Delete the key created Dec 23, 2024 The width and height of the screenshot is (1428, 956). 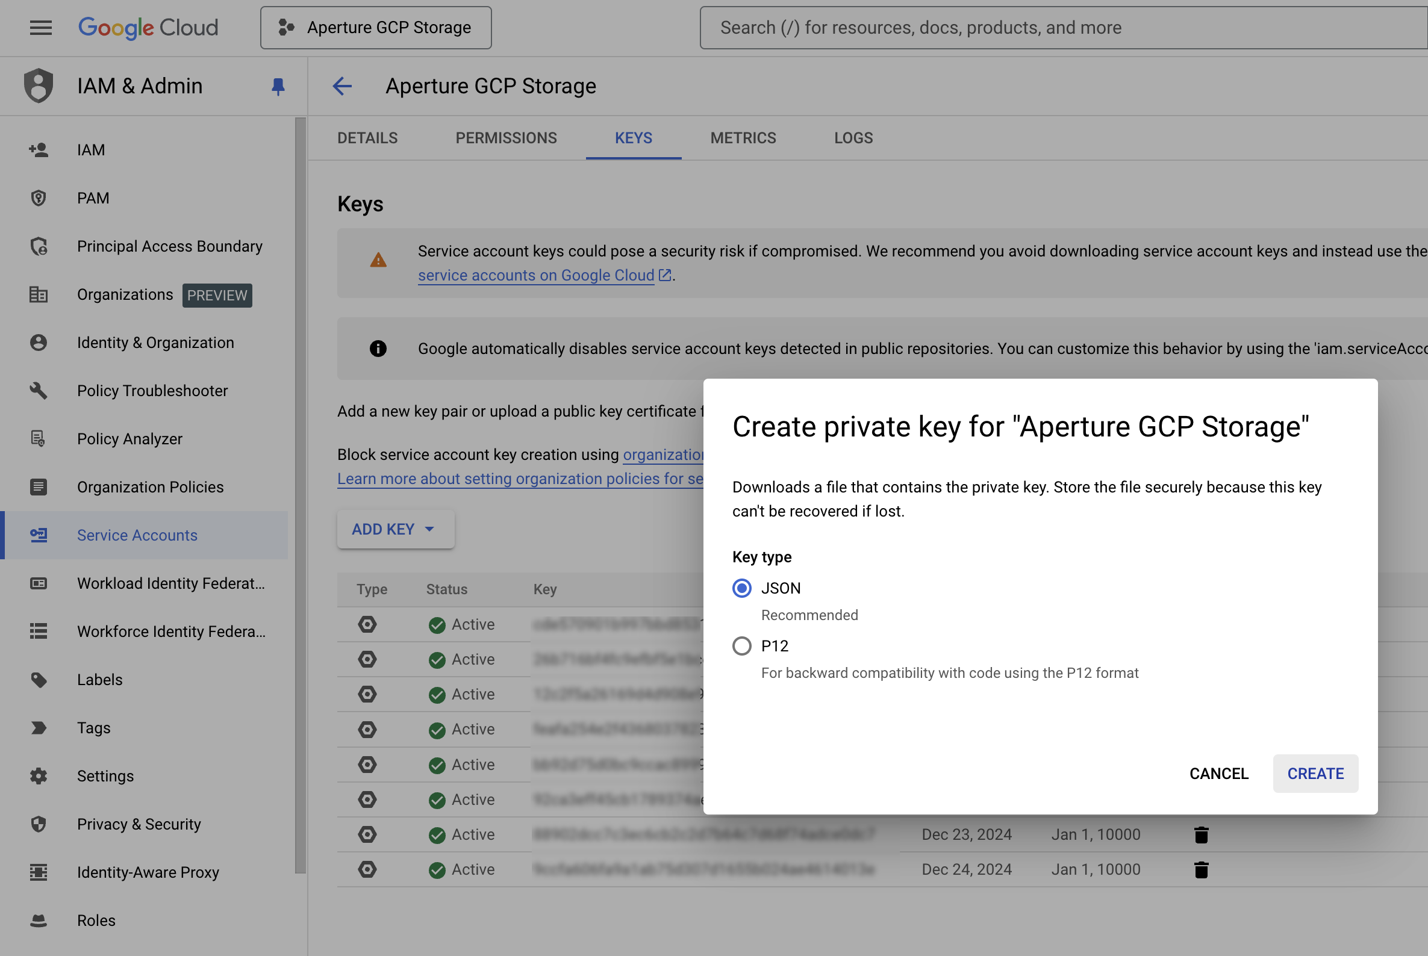tap(1200, 834)
